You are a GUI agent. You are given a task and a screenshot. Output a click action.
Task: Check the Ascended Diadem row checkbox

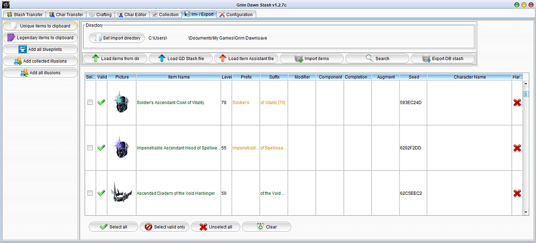pyautogui.click(x=90, y=193)
